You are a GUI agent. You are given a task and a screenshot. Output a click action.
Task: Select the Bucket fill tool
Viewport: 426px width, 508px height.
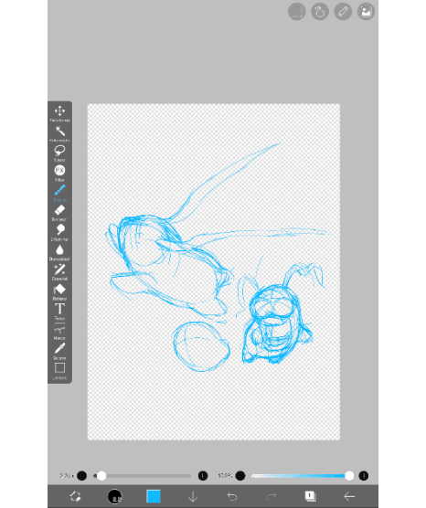[59, 291]
